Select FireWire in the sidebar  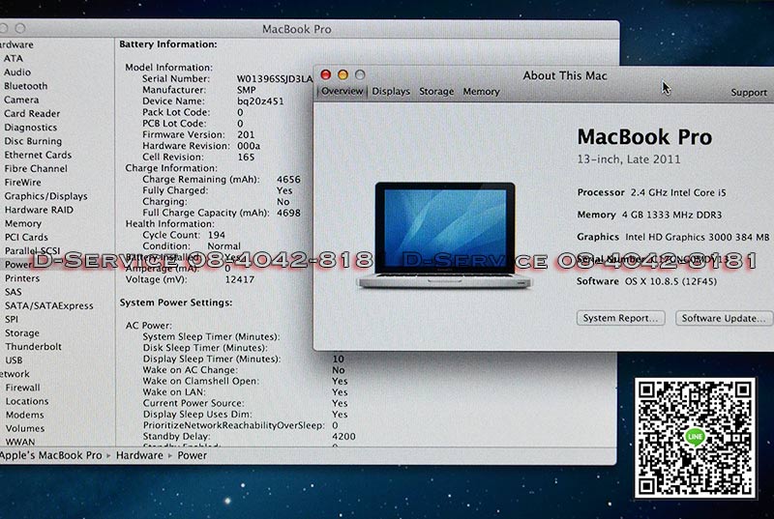[x=22, y=183]
